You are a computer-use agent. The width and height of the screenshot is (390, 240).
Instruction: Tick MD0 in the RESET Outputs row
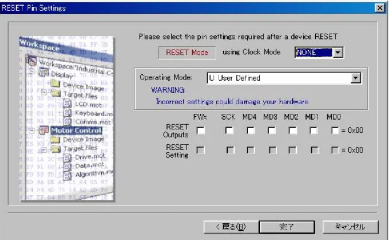[335, 131]
